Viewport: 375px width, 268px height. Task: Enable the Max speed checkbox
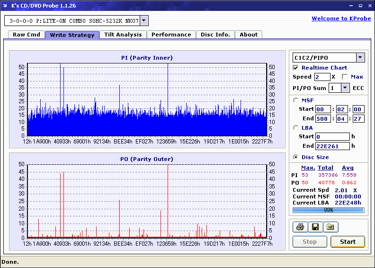[x=345, y=77]
